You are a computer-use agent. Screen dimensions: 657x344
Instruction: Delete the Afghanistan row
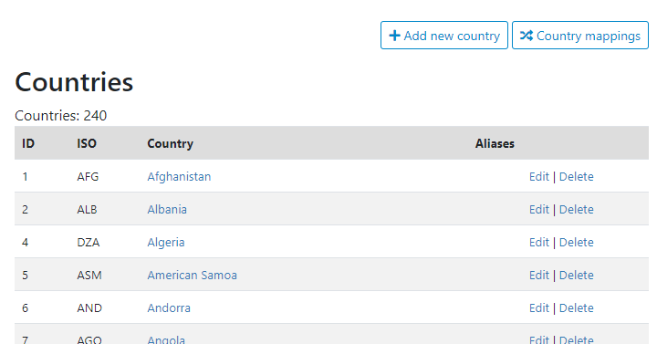tap(576, 177)
